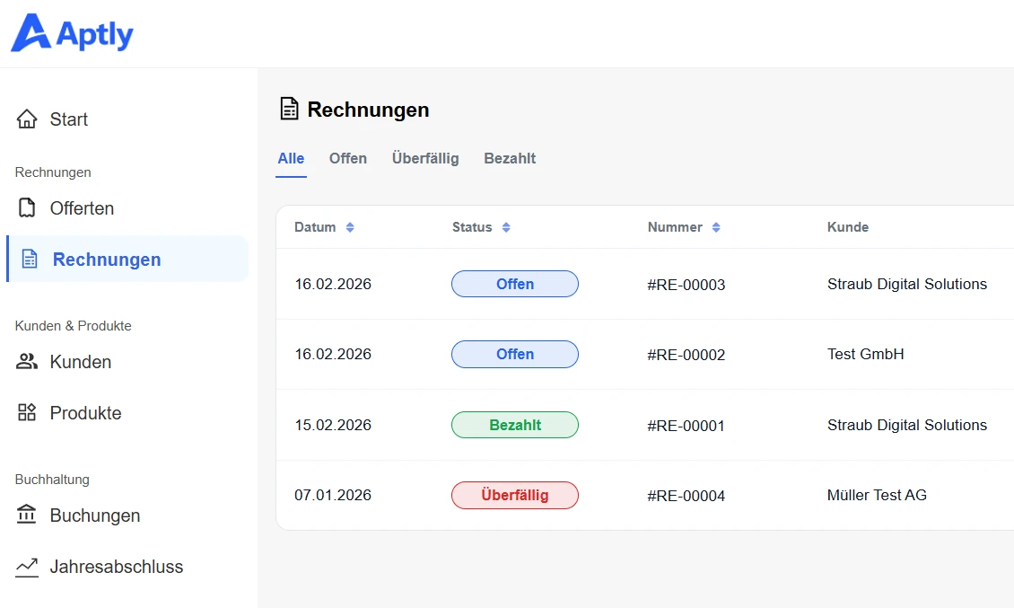
Task: Click the Kunde column header
Action: pyautogui.click(x=848, y=227)
